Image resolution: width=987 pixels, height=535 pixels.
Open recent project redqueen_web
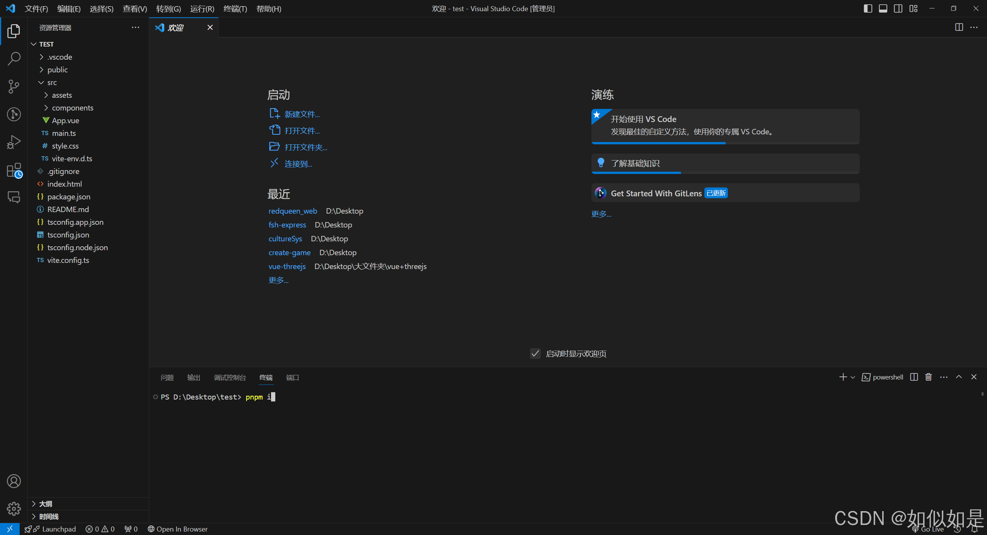293,211
